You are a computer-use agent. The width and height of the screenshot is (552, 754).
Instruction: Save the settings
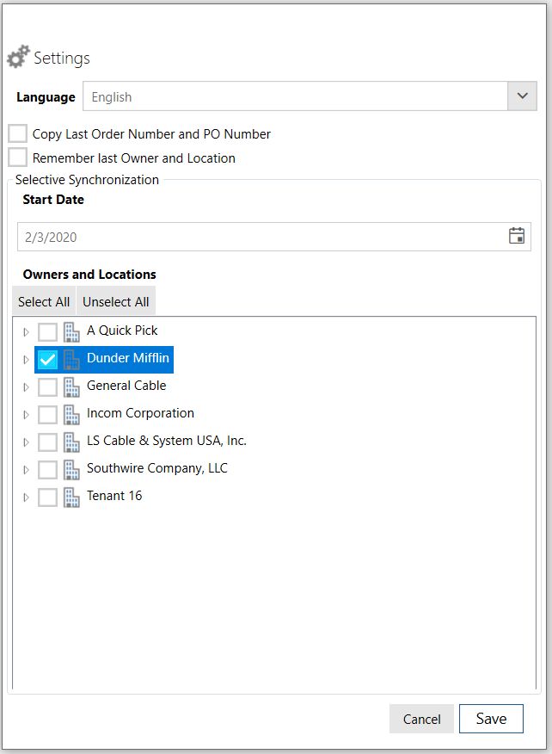[x=491, y=719]
